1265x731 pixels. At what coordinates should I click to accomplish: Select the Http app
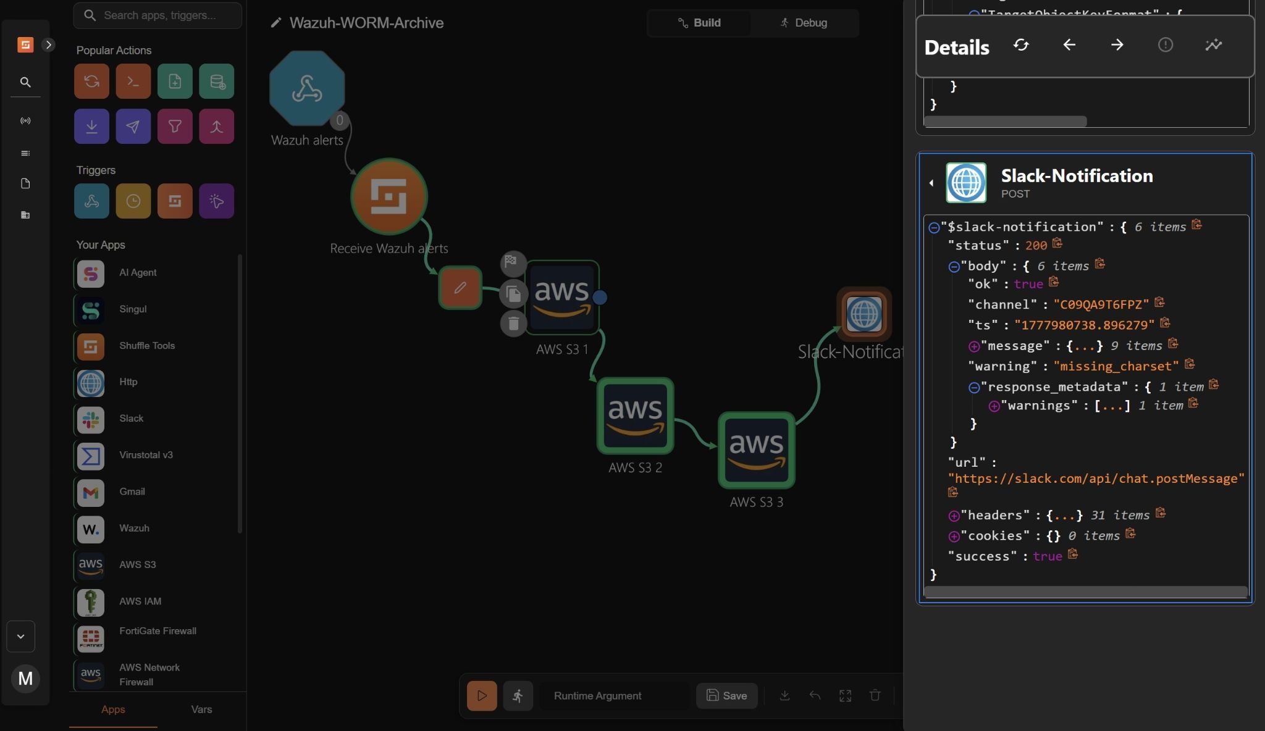(x=154, y=382)
